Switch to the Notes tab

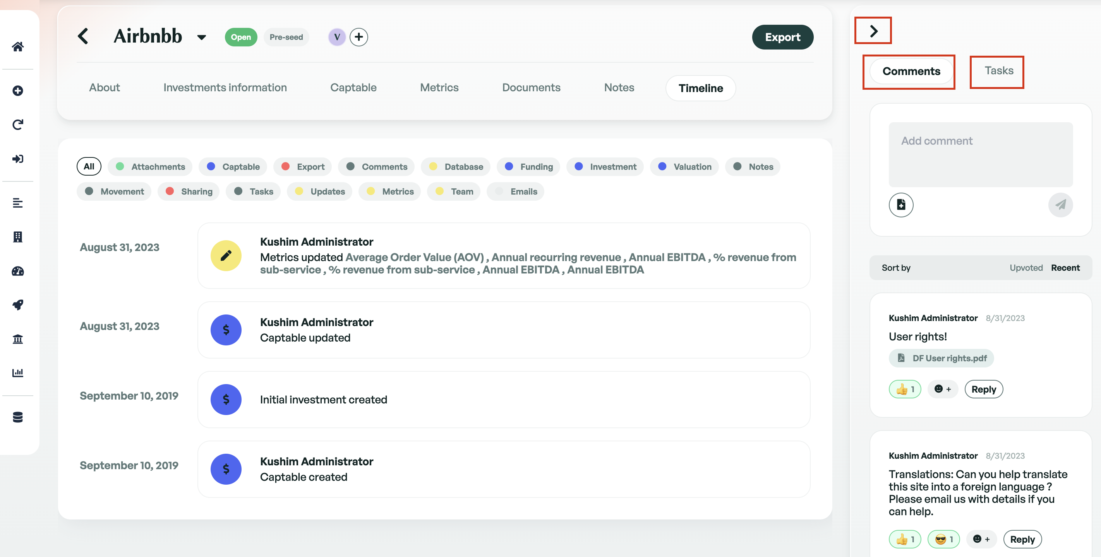(x=619, y=87)
